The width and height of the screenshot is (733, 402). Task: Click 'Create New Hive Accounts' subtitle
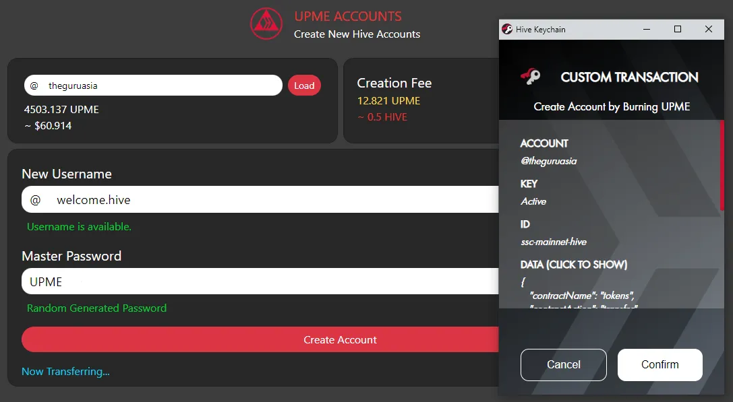click(357, 34)
